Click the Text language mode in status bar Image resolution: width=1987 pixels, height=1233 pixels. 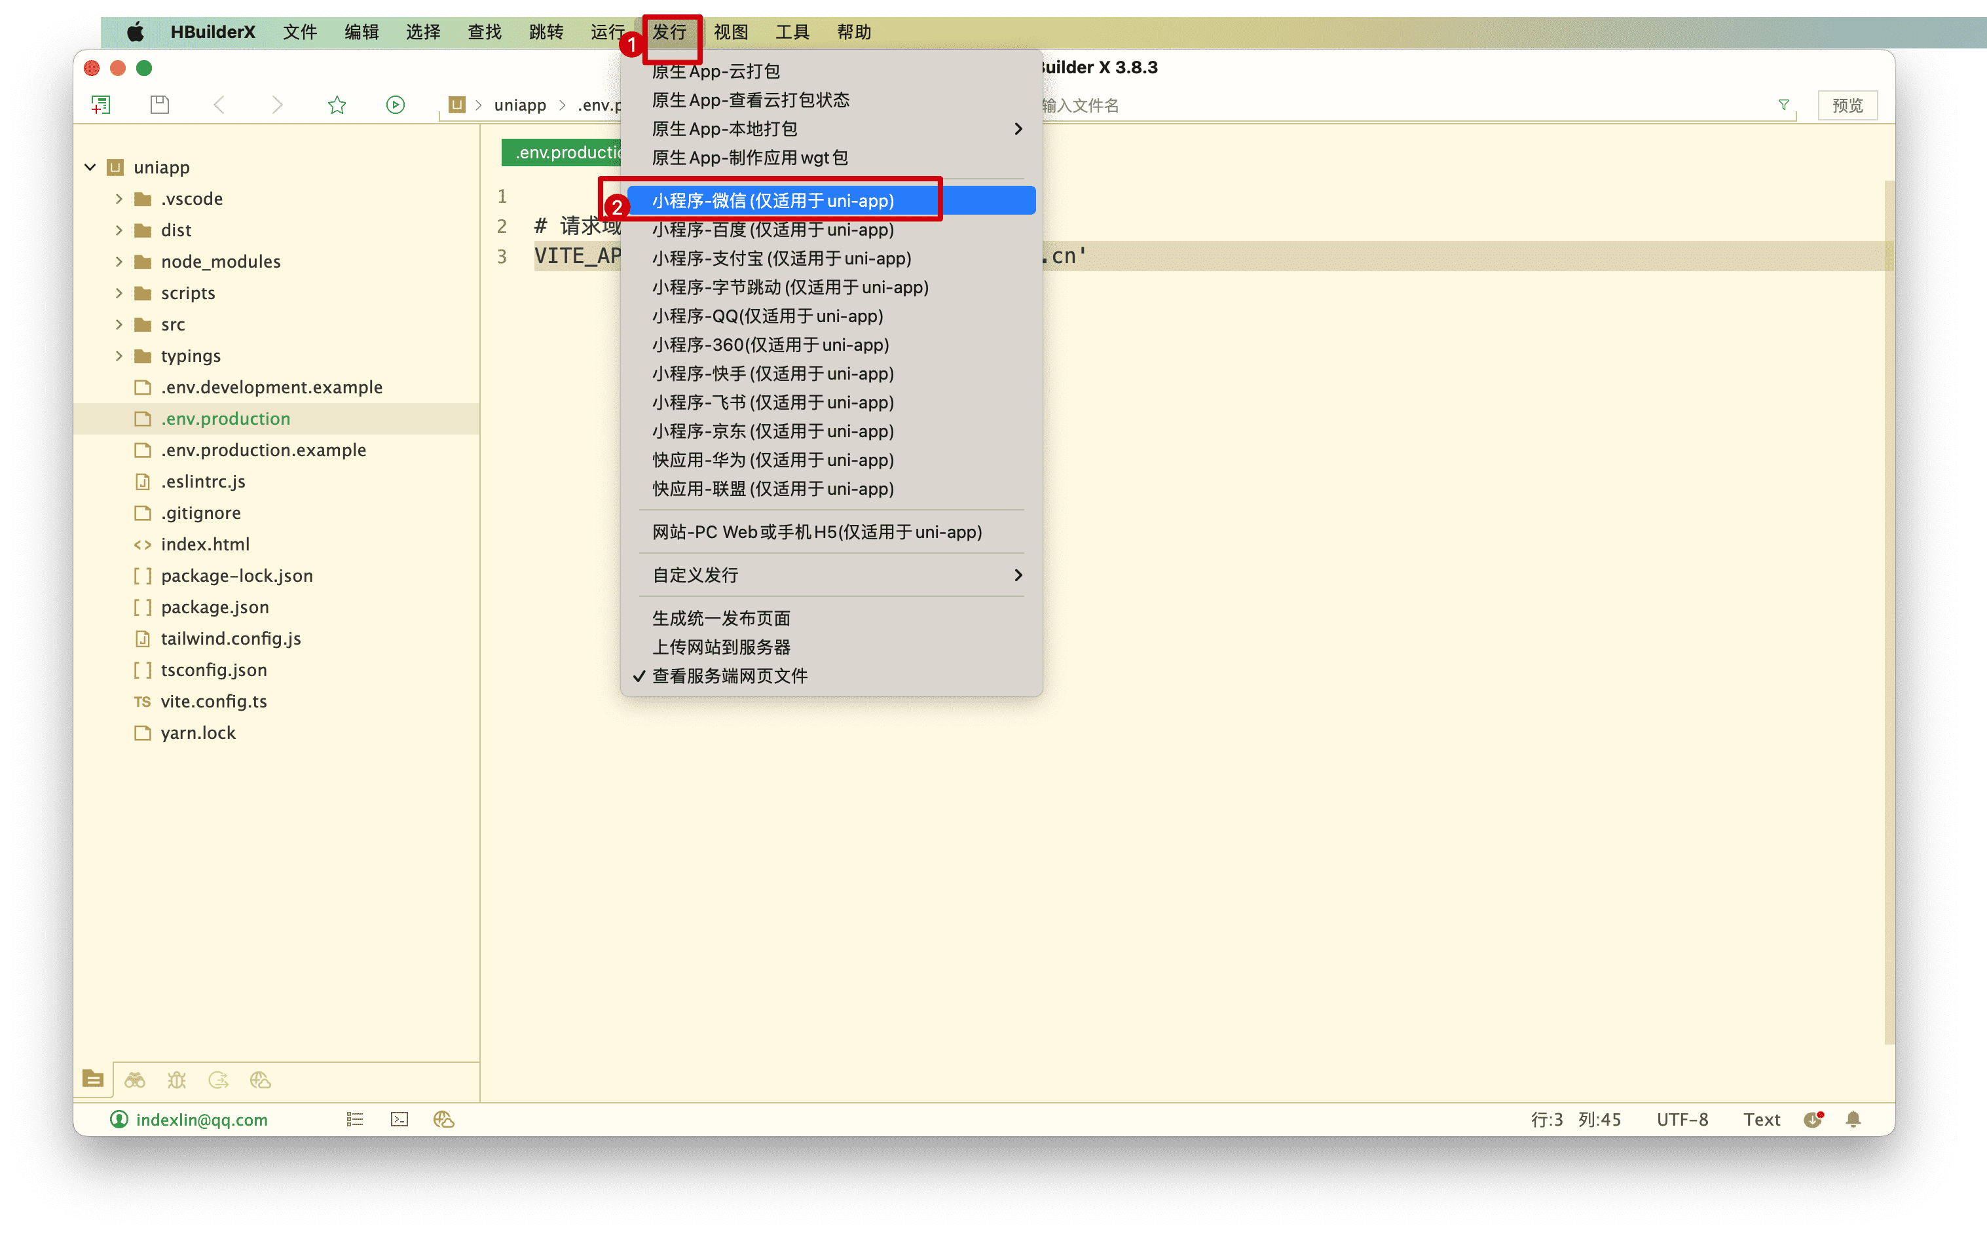pyautogui.click(x=1761, y=1120)
